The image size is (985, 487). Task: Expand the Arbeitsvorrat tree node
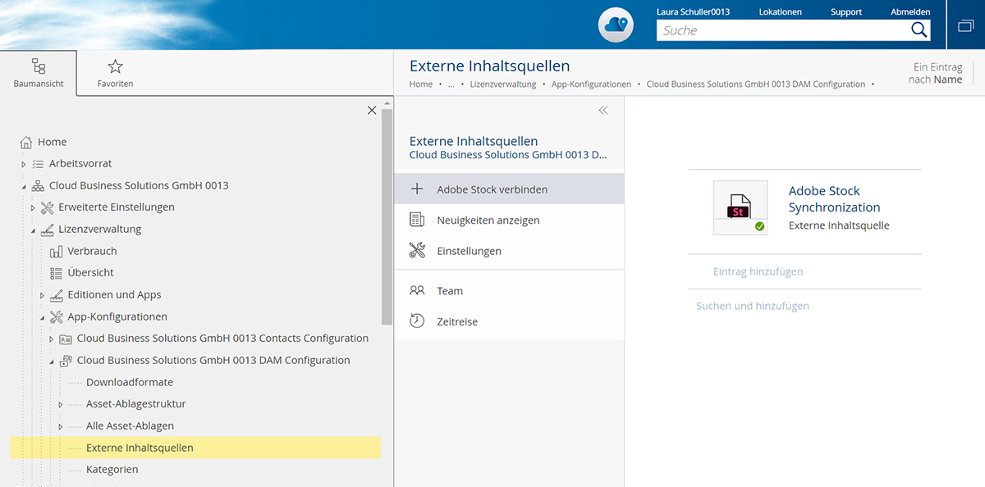(24, 164)
